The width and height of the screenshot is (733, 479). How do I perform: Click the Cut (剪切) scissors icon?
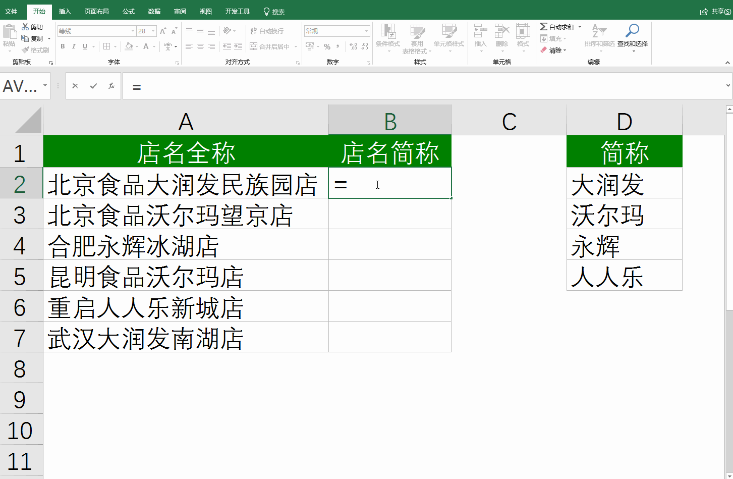[x=25, y=27]
